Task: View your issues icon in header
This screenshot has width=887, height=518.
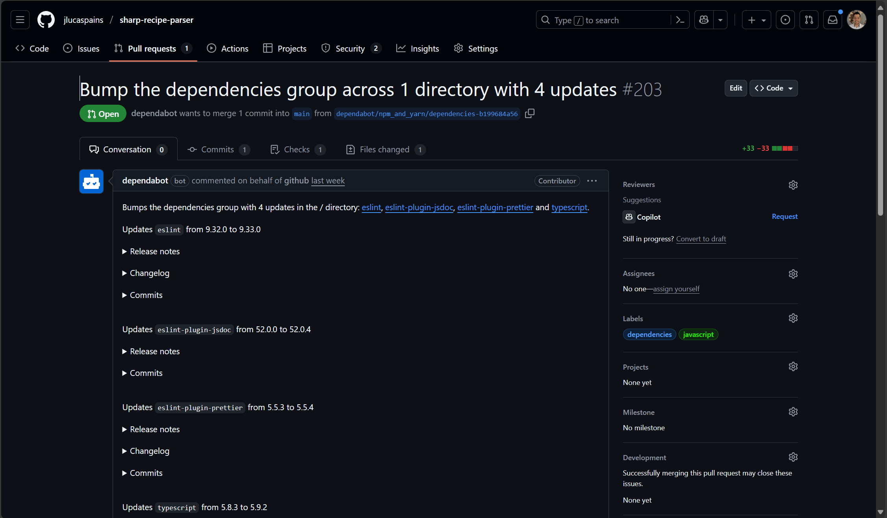Action: click(785, 20)
